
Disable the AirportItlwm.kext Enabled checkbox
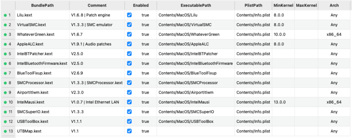point(129,92)
